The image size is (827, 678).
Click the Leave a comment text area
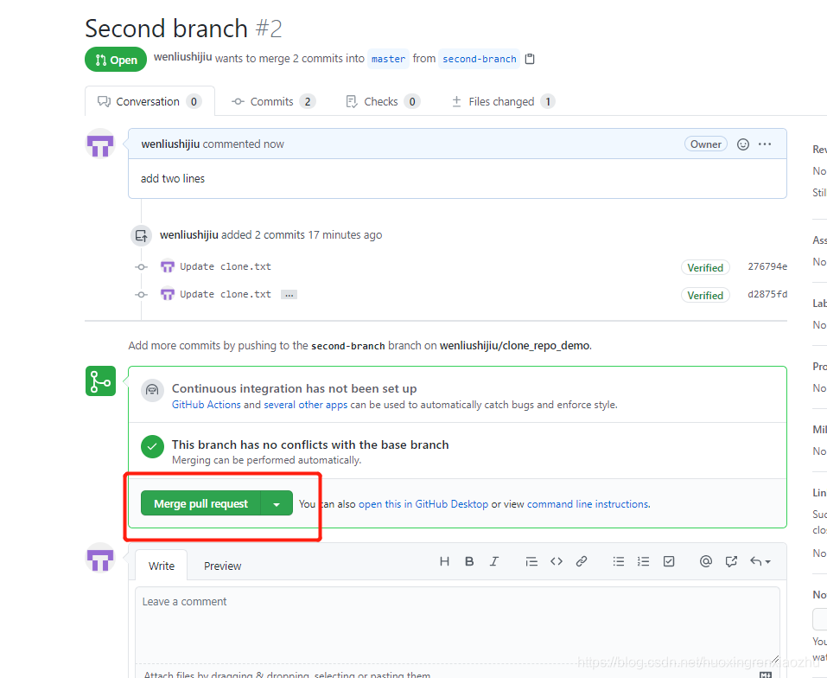457,625
